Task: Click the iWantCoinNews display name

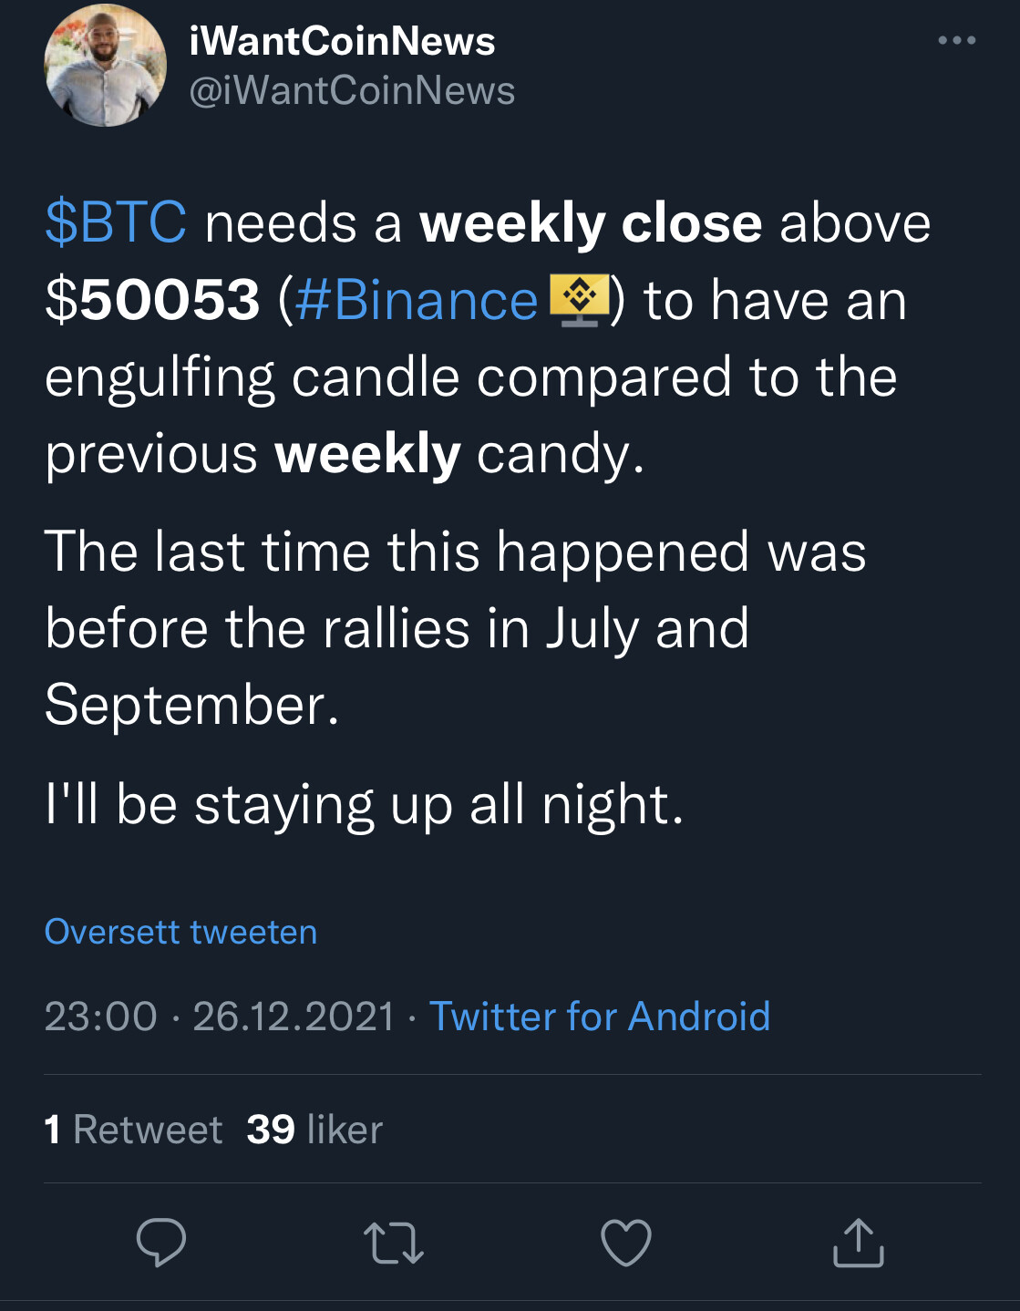Action: coord(342,42)
